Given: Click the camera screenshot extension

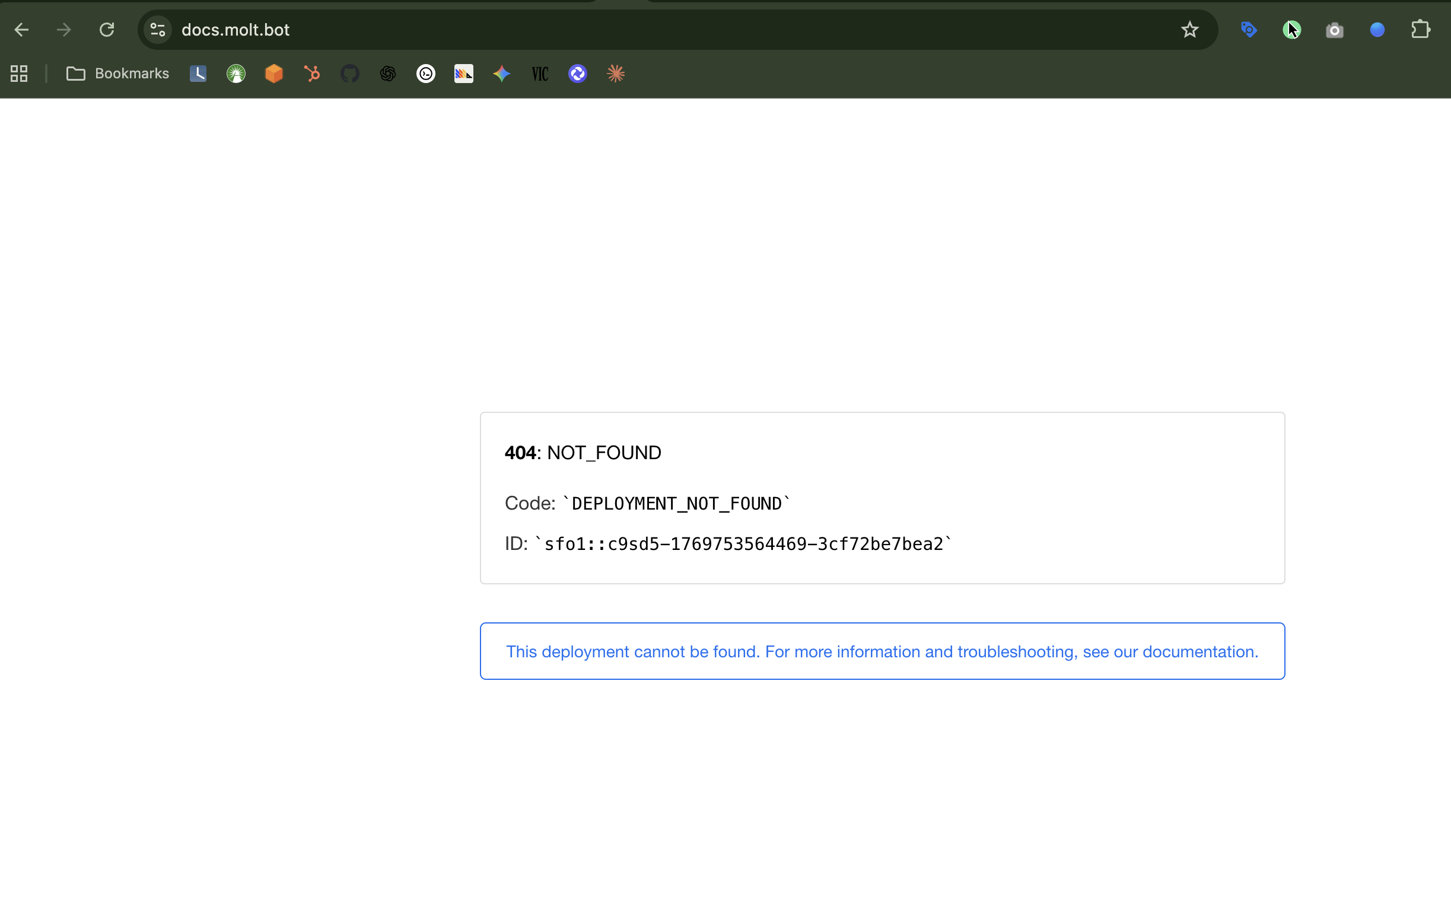Looking at the screenshot, I should 1334,30.
